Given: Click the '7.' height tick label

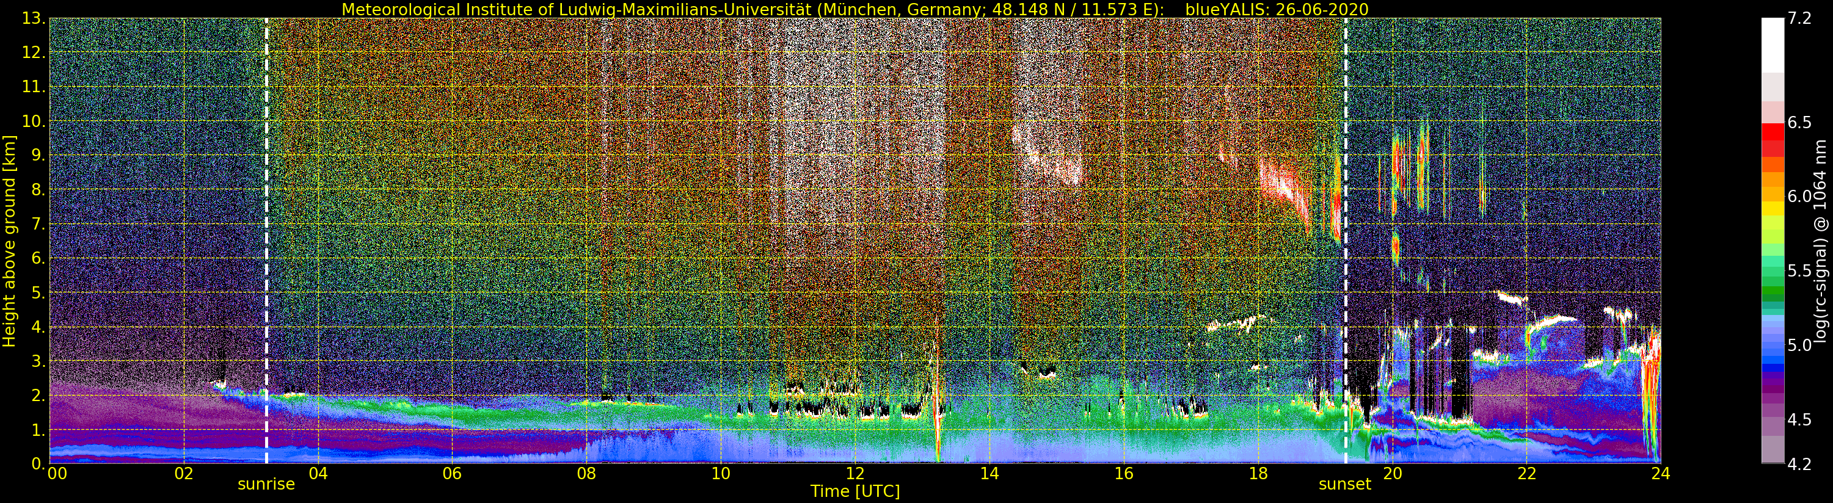Looking at the screenshot, I should [38, 224].
